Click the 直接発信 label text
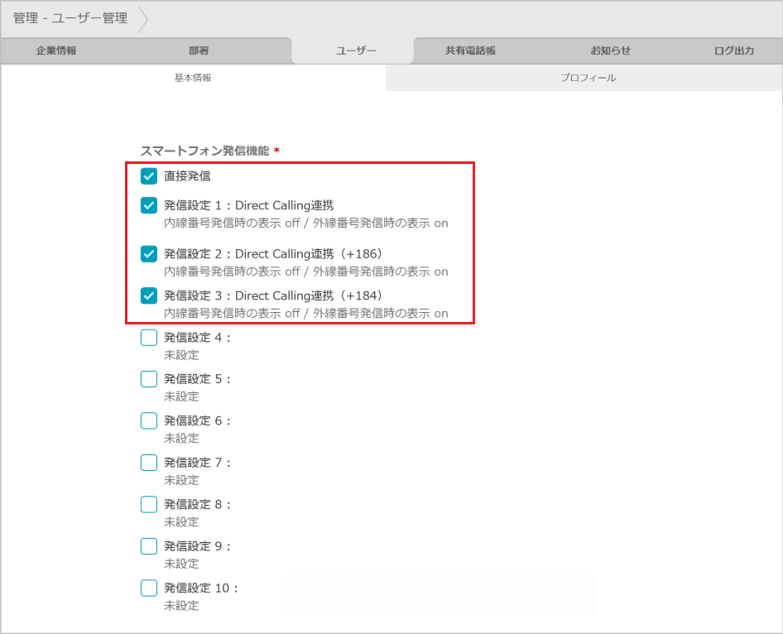Screen dimensions: 783x634 [x=187, y=175]
